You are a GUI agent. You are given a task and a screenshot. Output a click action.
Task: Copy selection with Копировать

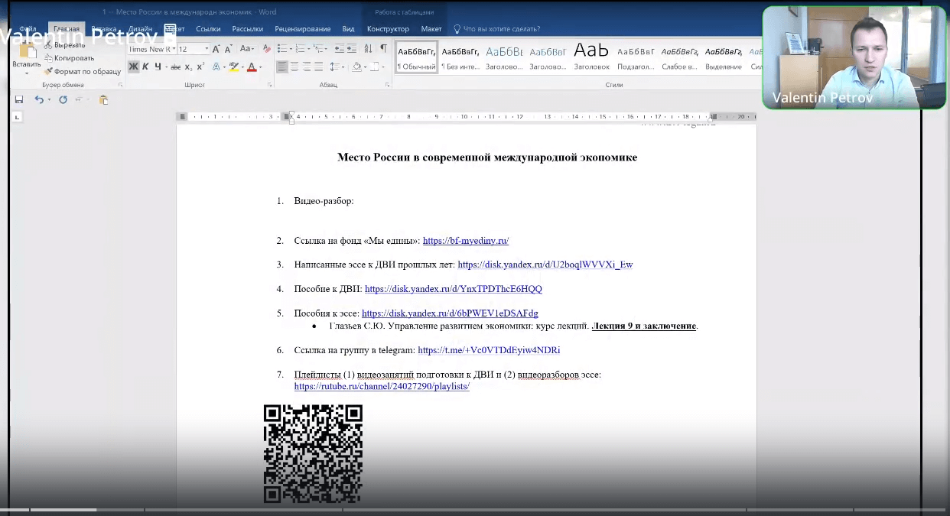pyautogui.click(x=70, y=58)
